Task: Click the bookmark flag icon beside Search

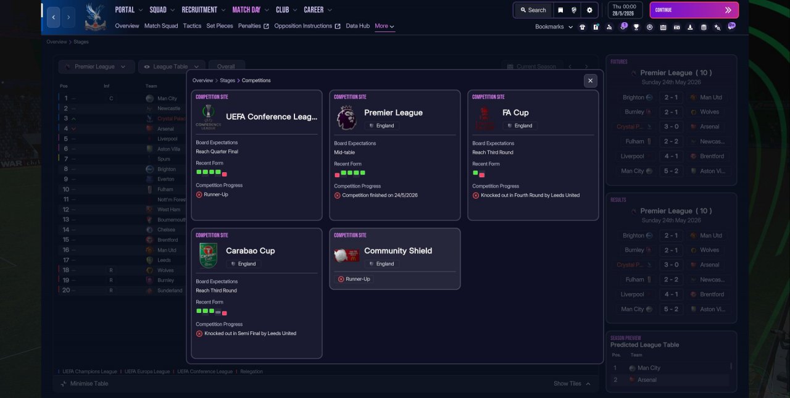Action: (x=560, y=10)
